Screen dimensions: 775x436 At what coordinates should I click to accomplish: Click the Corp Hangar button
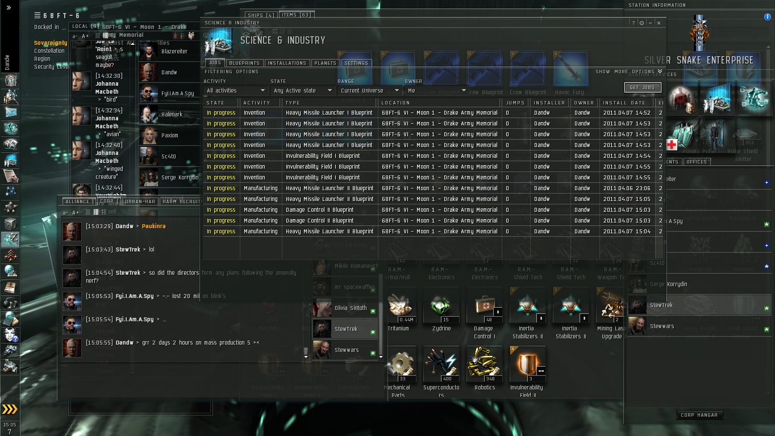coord(699,415)
